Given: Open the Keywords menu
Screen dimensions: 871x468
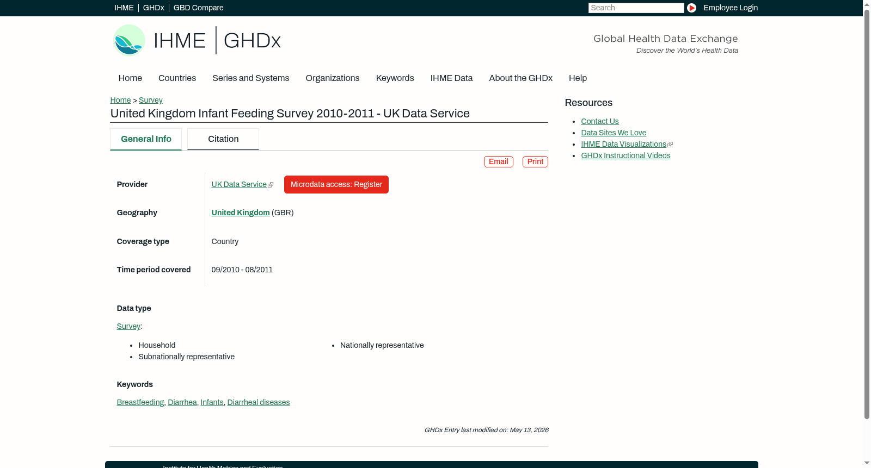Looking at the screenshot, I should (395, 78).
